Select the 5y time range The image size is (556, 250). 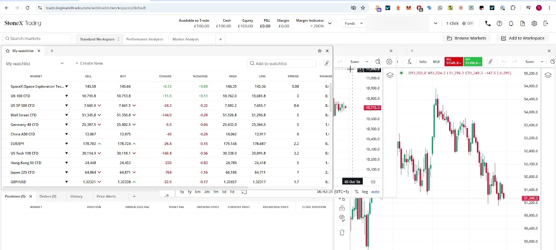182,192
